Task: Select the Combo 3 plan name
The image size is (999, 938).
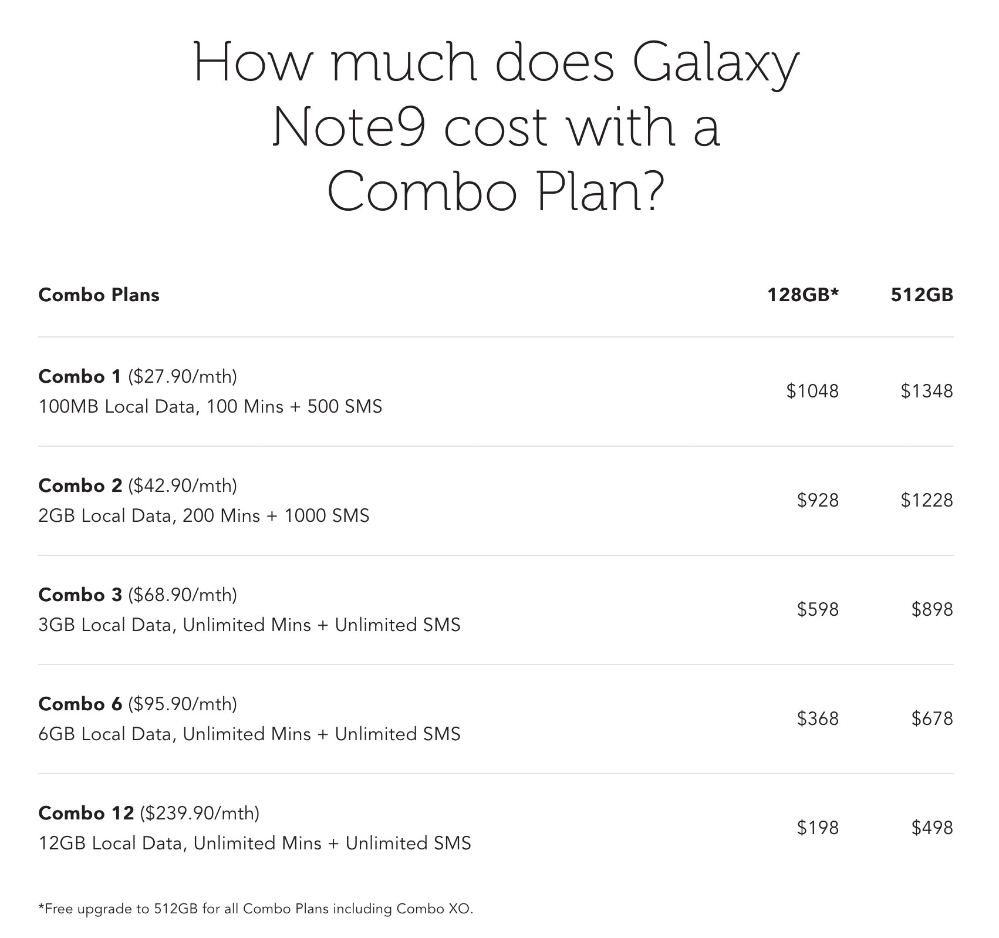Action: [80, 595]
